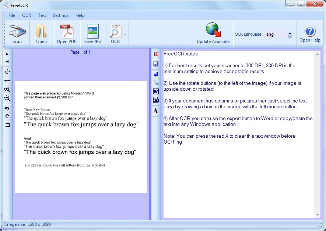
Task: Click Update Available button
Action: pos(213,34)
